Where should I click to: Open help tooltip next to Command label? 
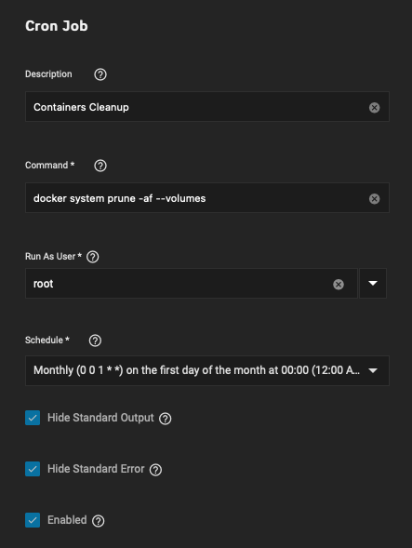100,166
